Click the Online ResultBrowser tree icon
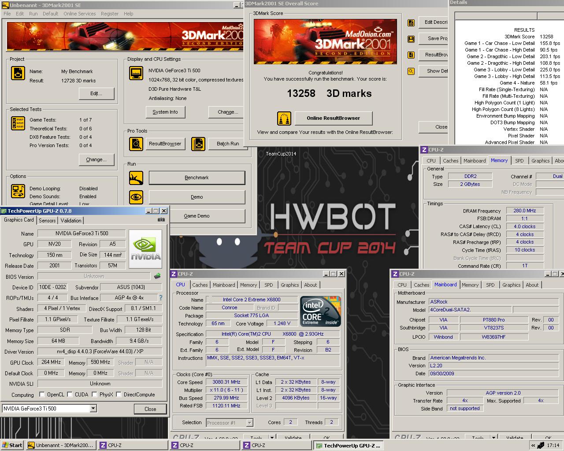Screen dimensions: 564x451 (284, 118)
